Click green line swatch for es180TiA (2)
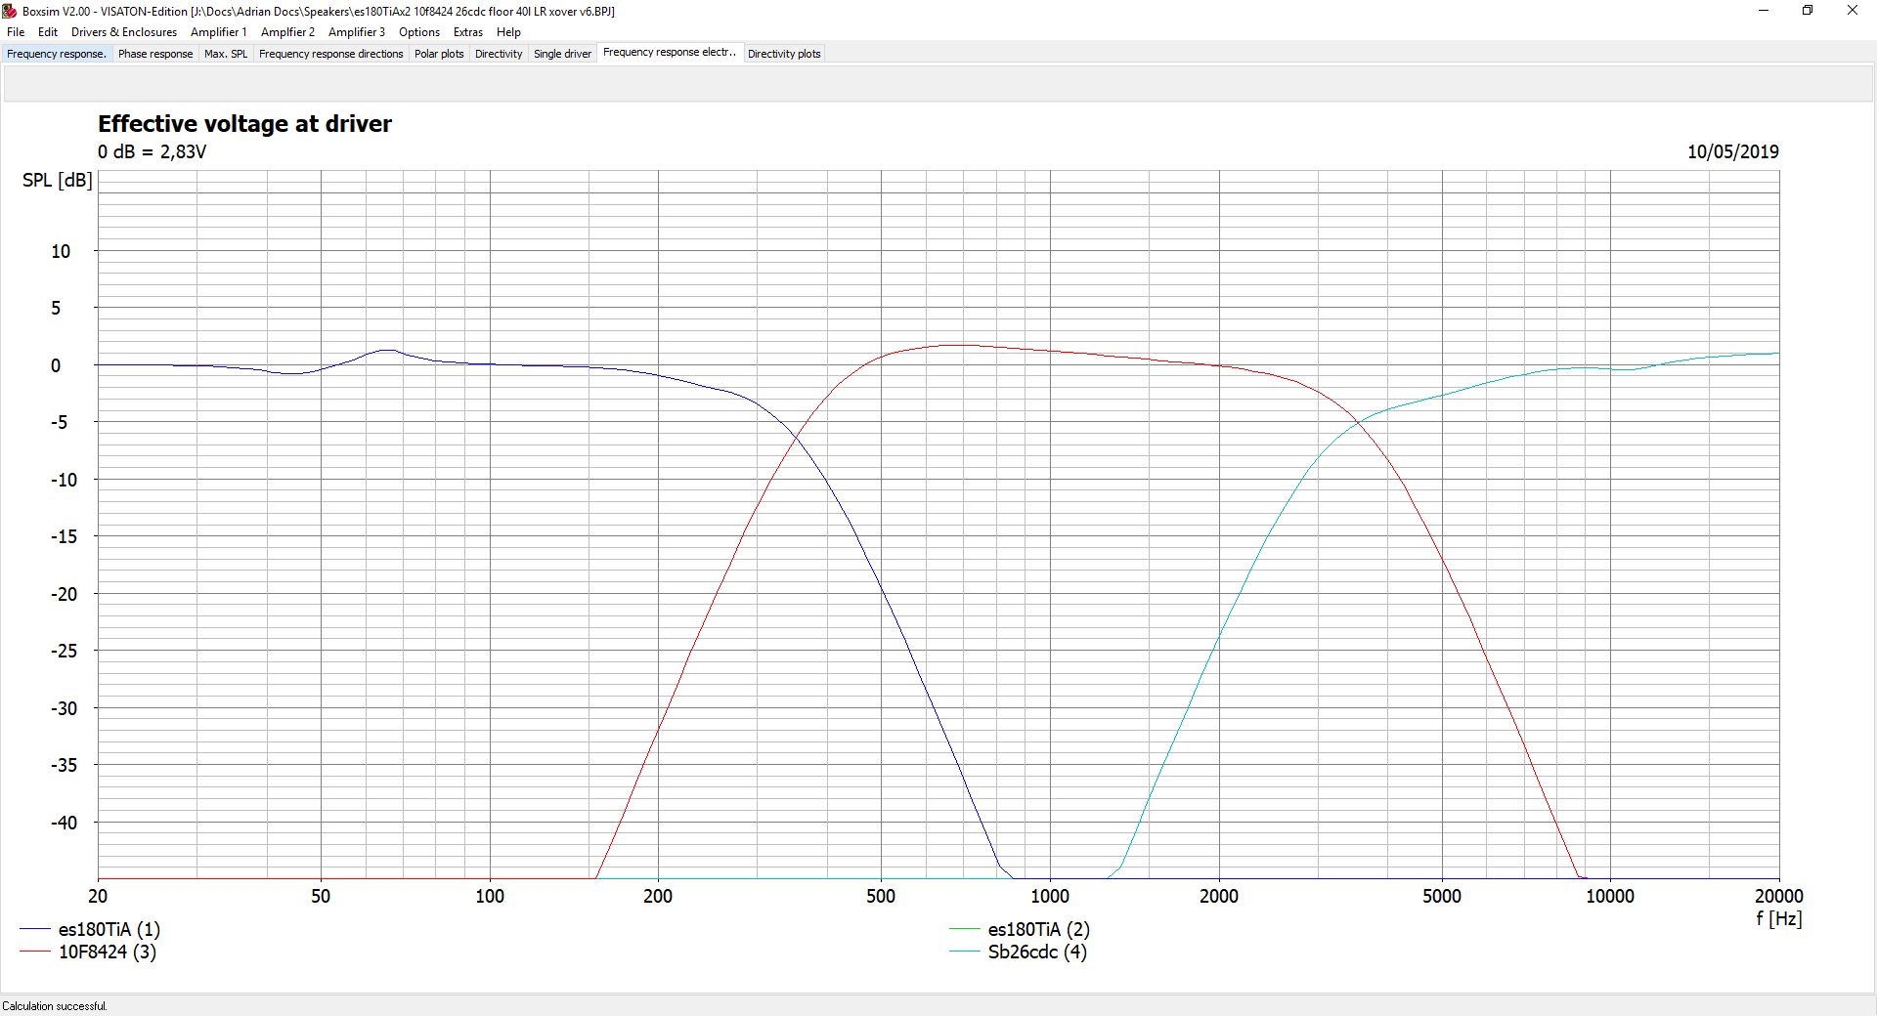Screen dimensions: 1877x1016 coord(964,929)
